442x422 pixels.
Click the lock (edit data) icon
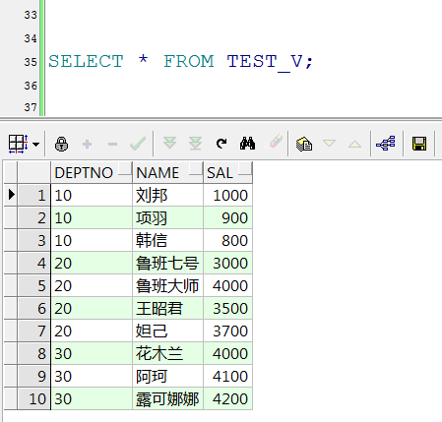[61, 144]
